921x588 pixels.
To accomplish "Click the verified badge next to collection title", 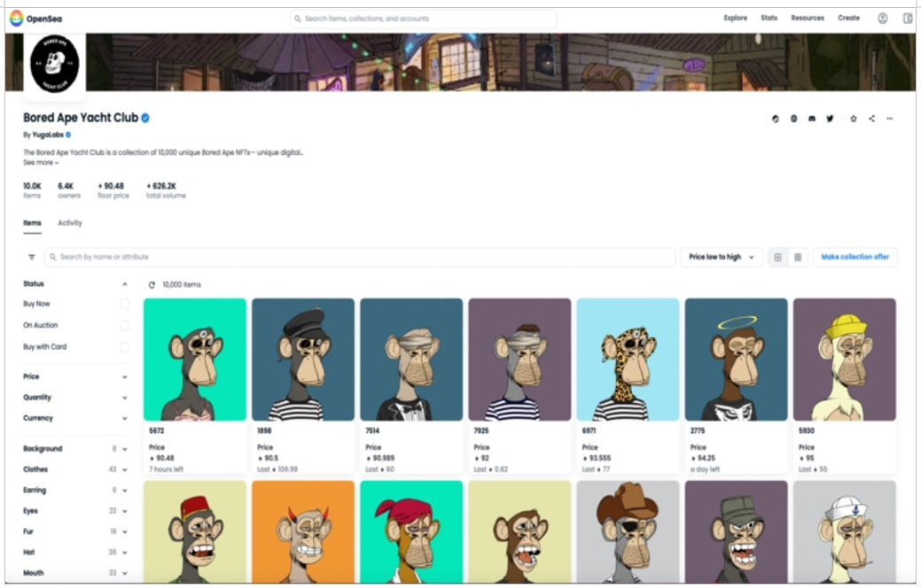I will tap(145, 118).
